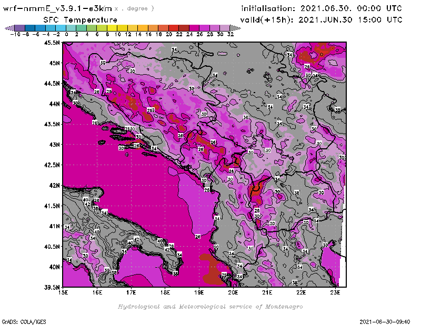The height and width of the screenshot is (325, 421).
Task: Click the '0' value under the colorbar
Action: coord(66,34)
